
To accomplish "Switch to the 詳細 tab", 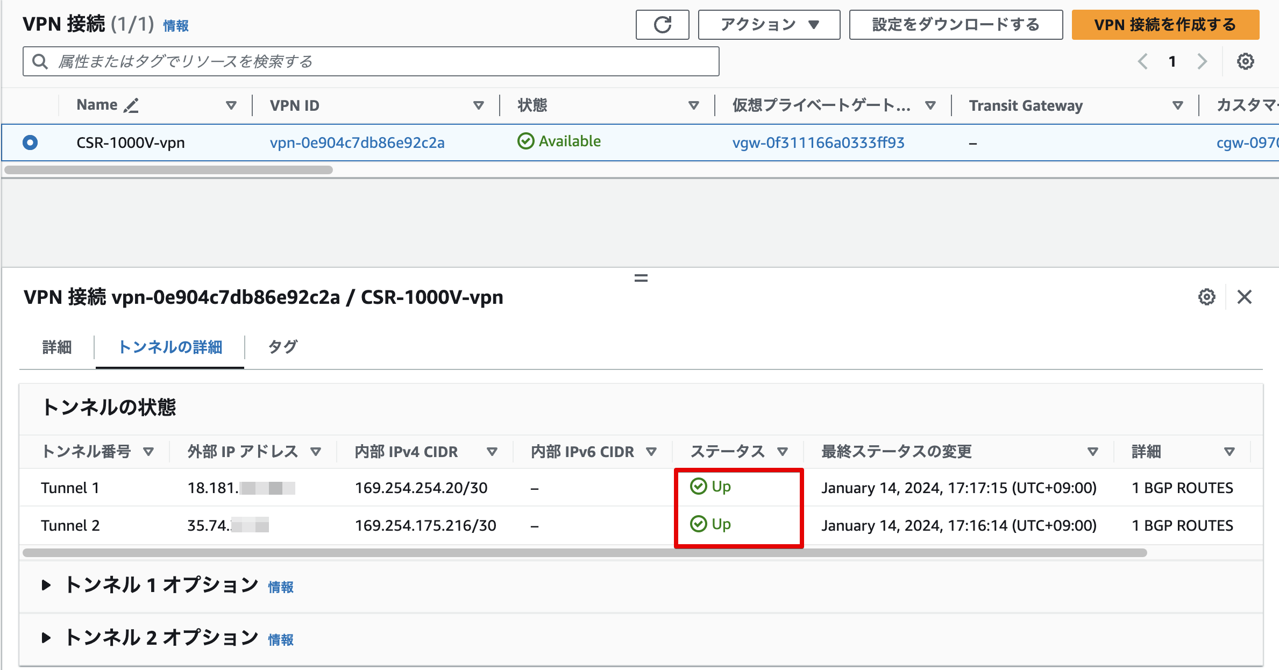I will pyautogui.click(x=57, y=347).
